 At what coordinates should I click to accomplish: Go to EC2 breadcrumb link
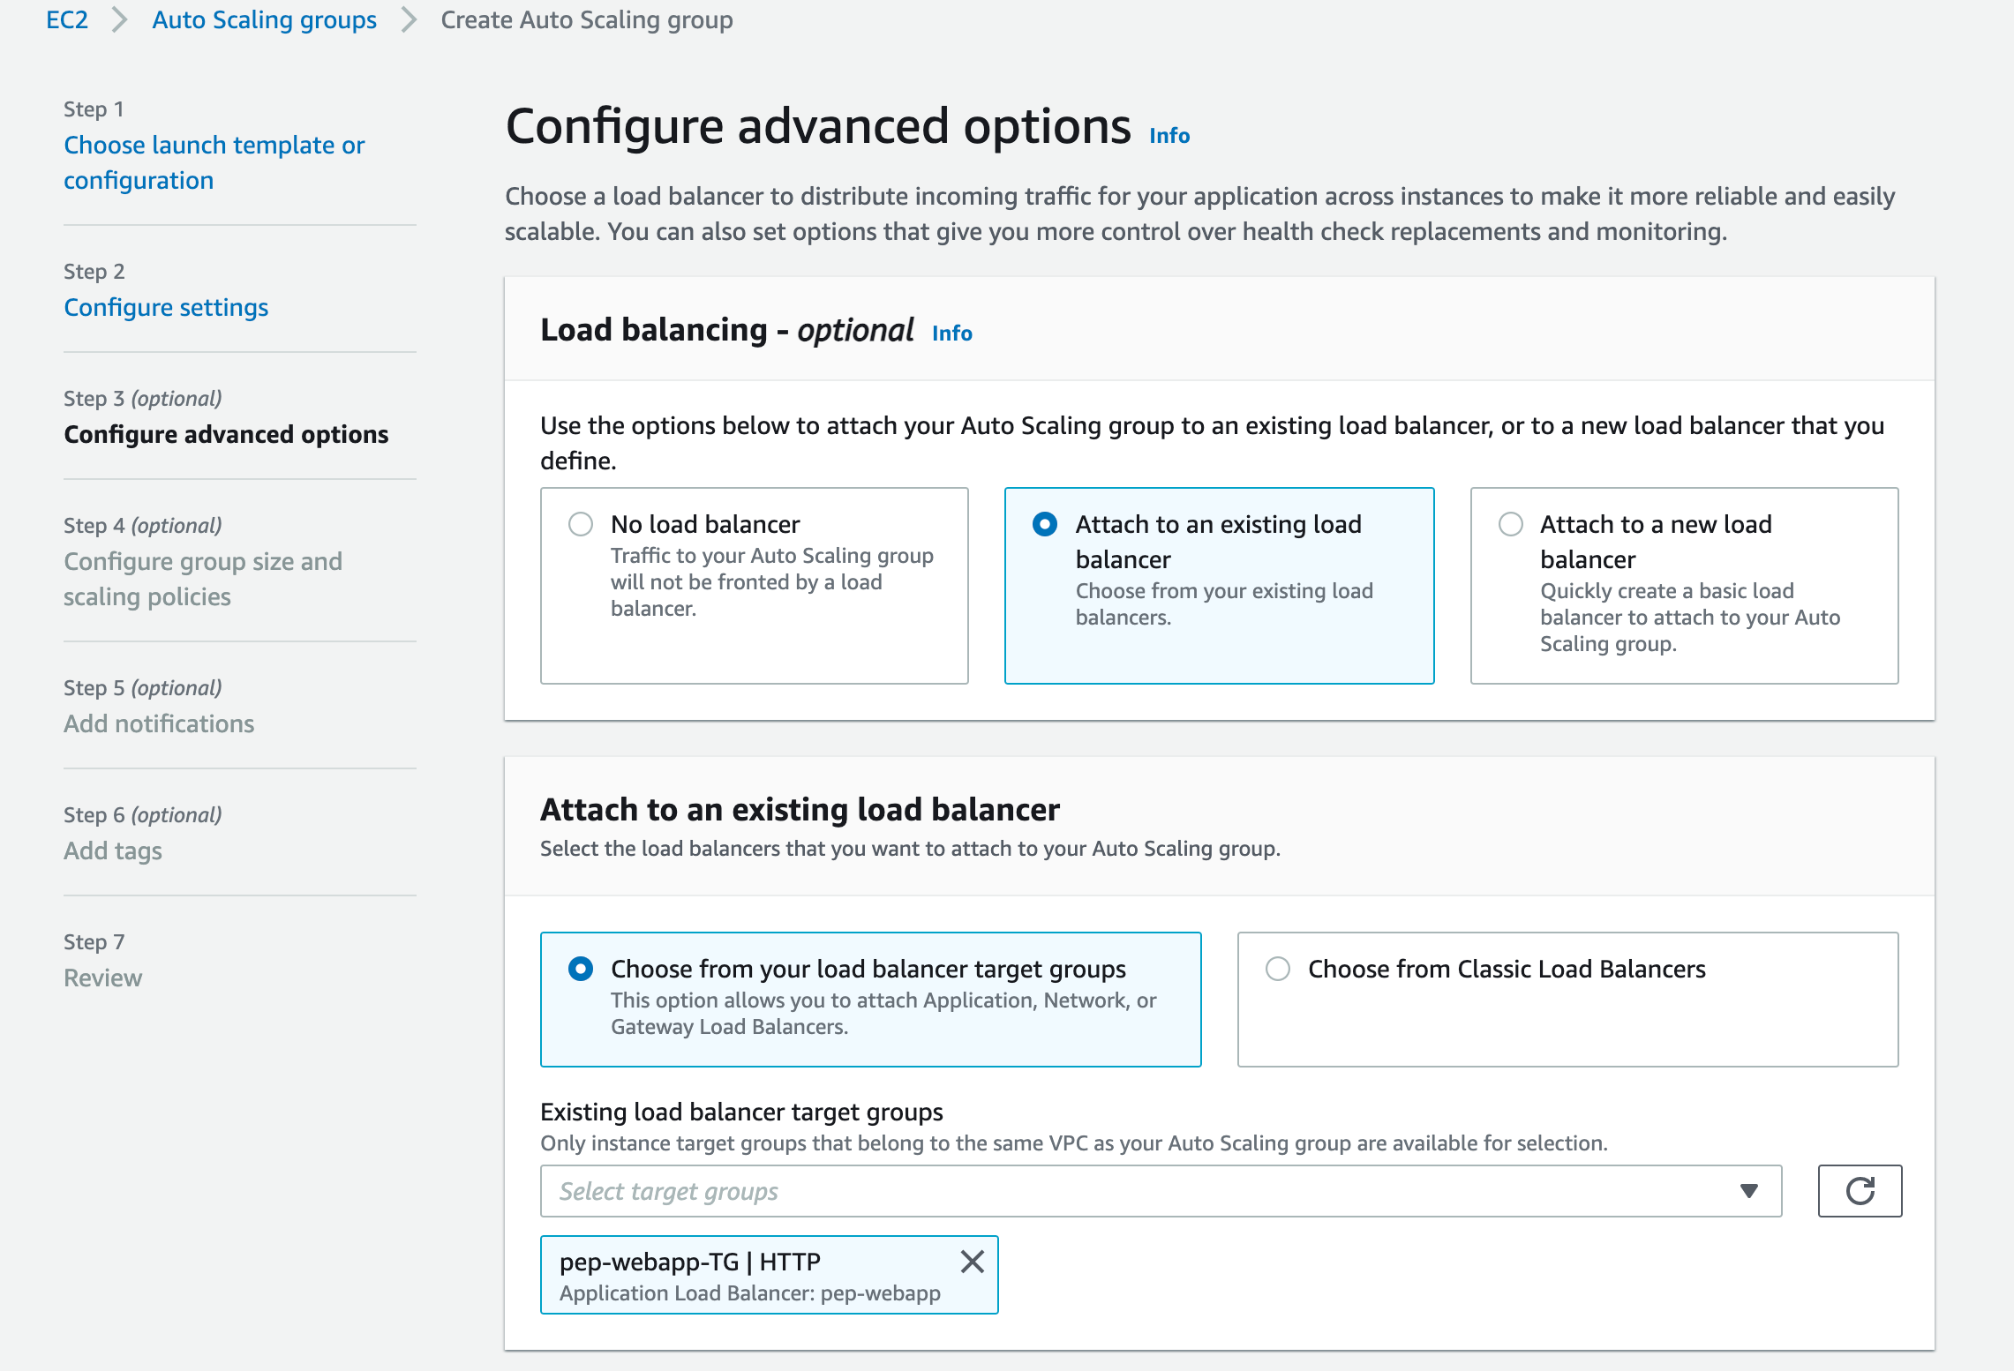(67, 19)
